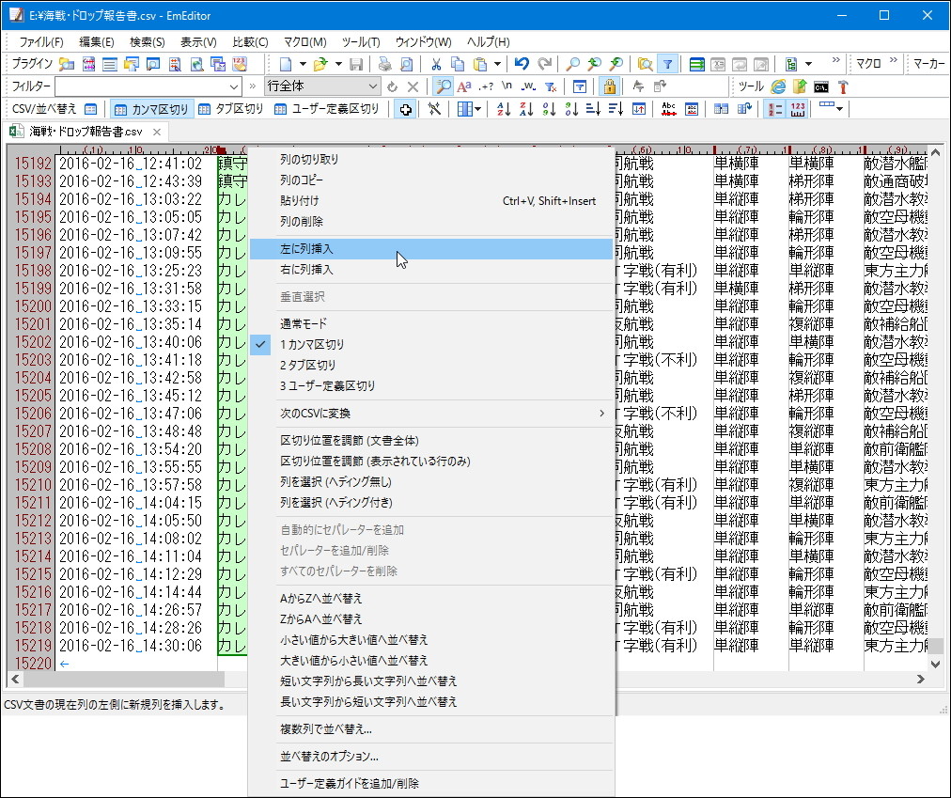951x798 pixels.
Task: Click the カンマ区切り toolbar button
Action: 151,109
